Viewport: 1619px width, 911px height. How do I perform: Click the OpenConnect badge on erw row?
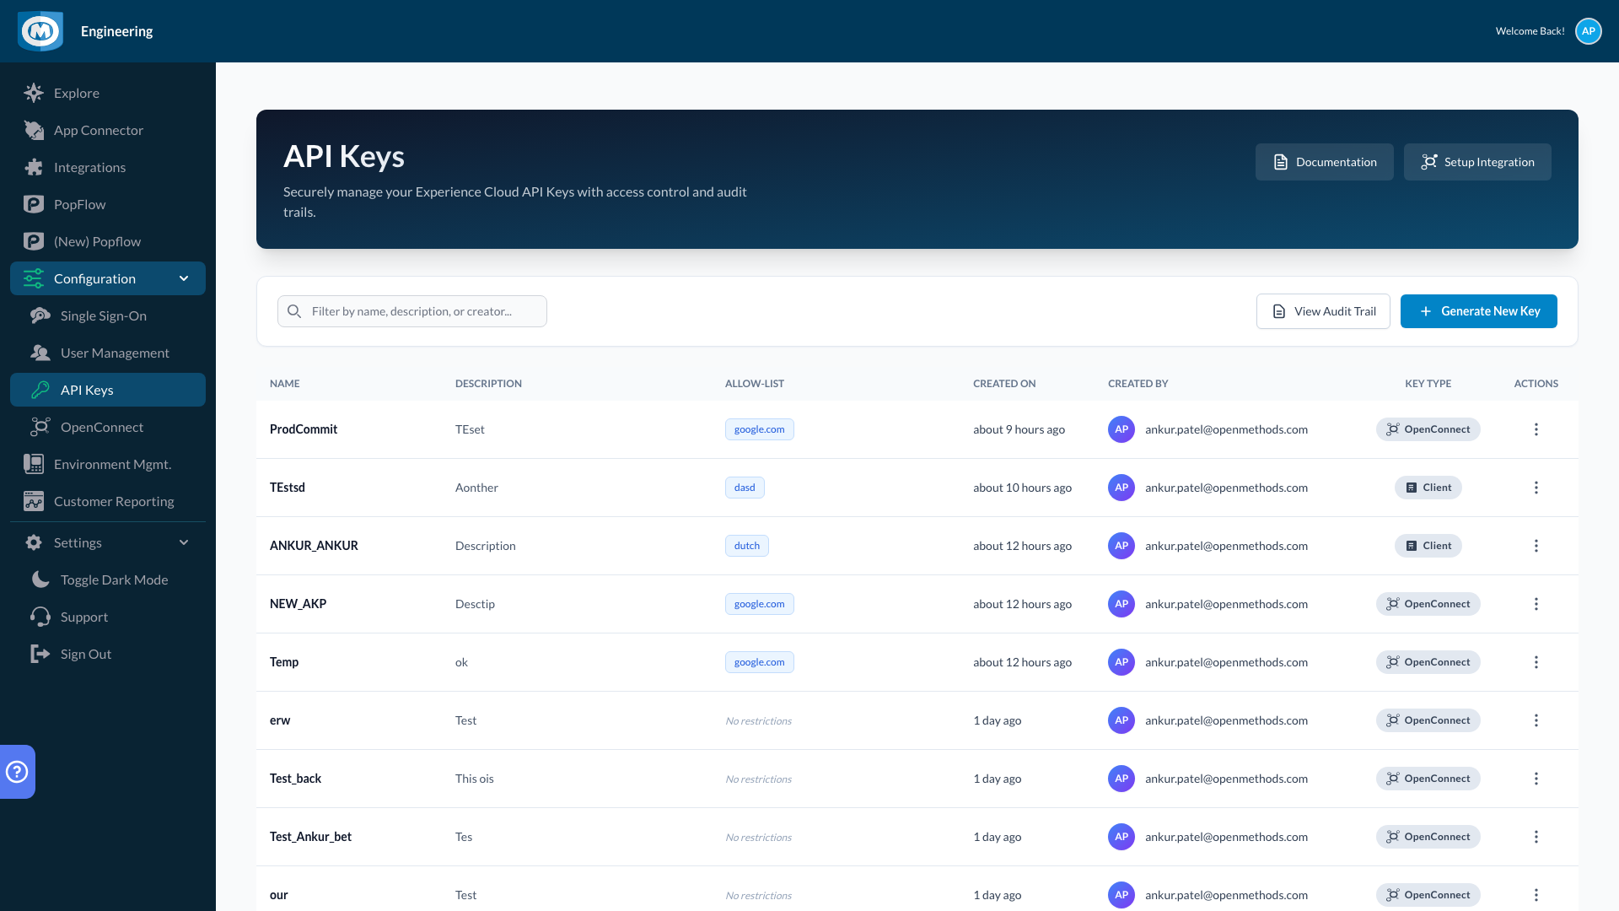pyautogui.click(x=1428, y=720)
